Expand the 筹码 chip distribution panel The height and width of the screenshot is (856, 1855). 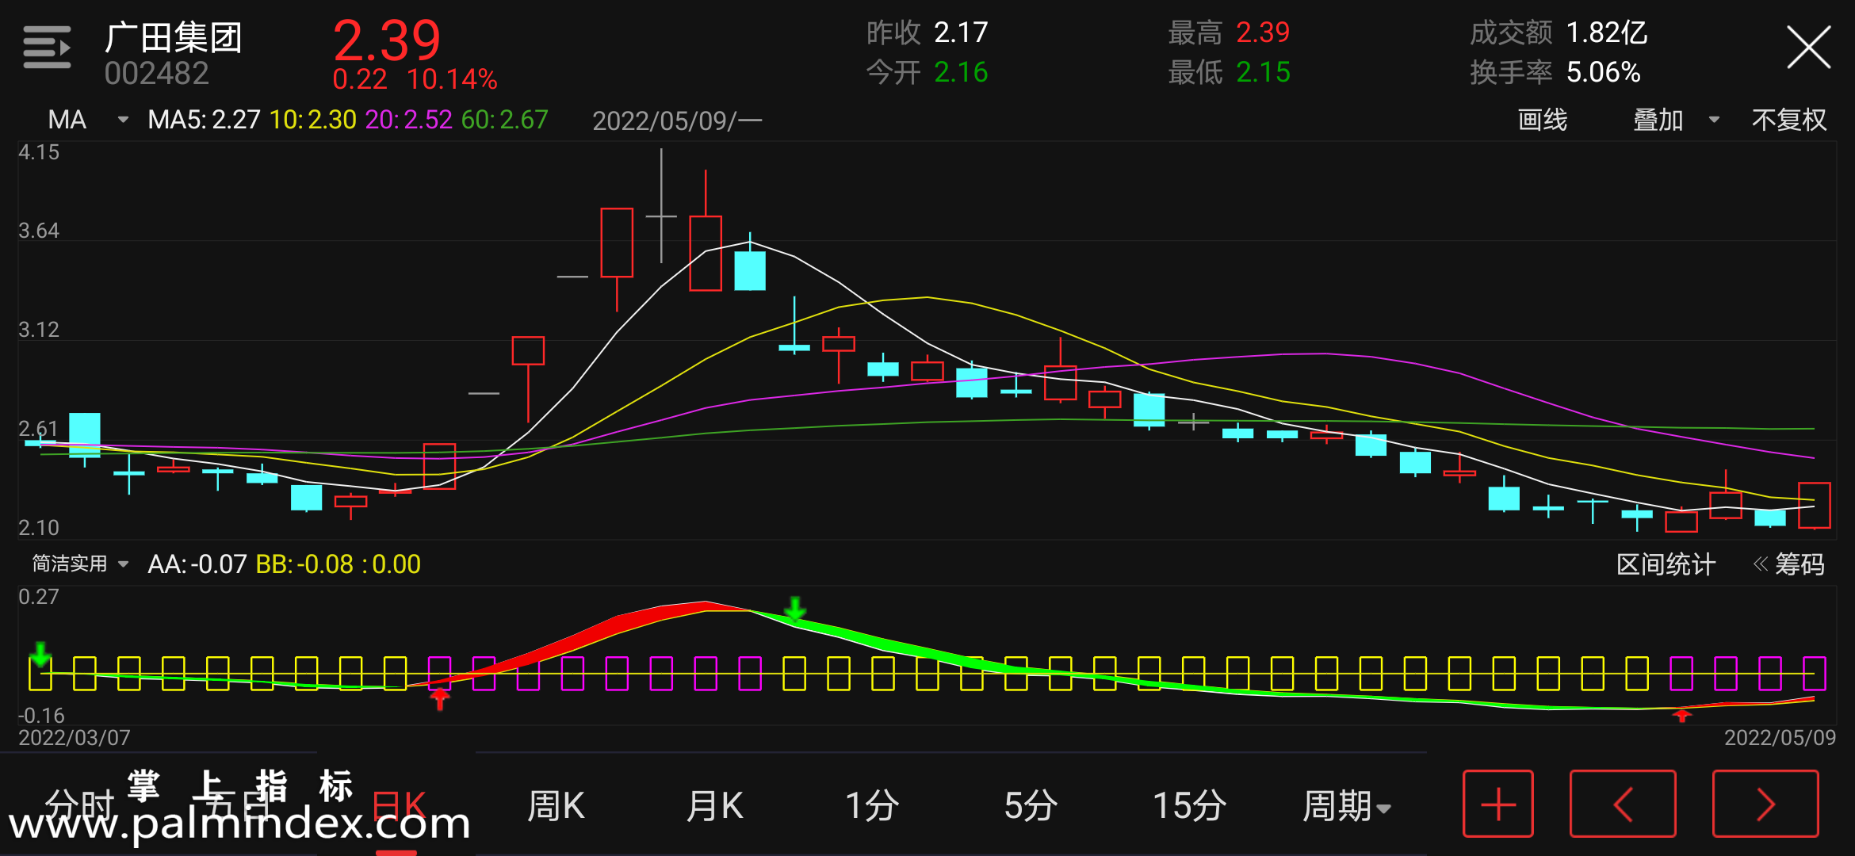[x=1789, y=564]
